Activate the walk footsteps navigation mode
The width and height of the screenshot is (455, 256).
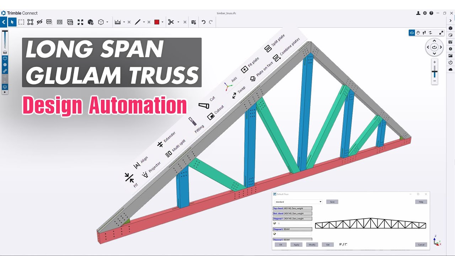click(424, 33)
